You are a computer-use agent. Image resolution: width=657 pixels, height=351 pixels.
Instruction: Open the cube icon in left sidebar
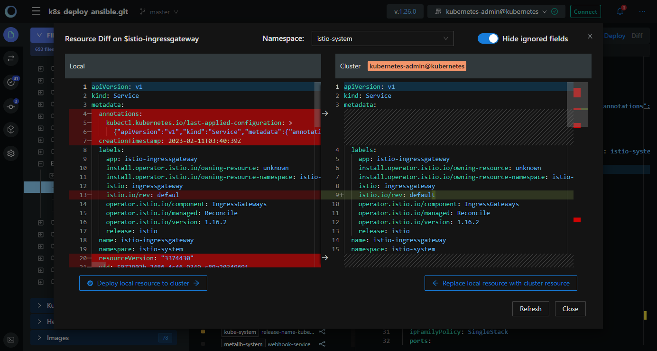point(11,129)
